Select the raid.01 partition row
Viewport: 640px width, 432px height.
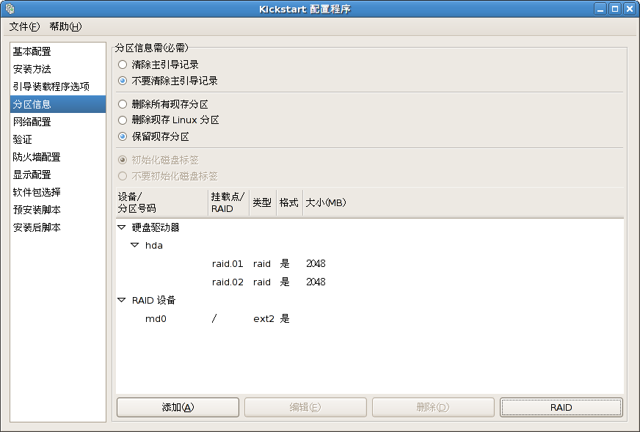click(370, 263)
